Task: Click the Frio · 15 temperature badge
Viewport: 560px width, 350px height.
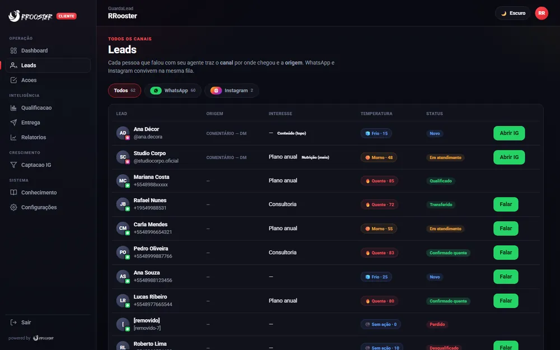Action: click(x=376, y=133)
